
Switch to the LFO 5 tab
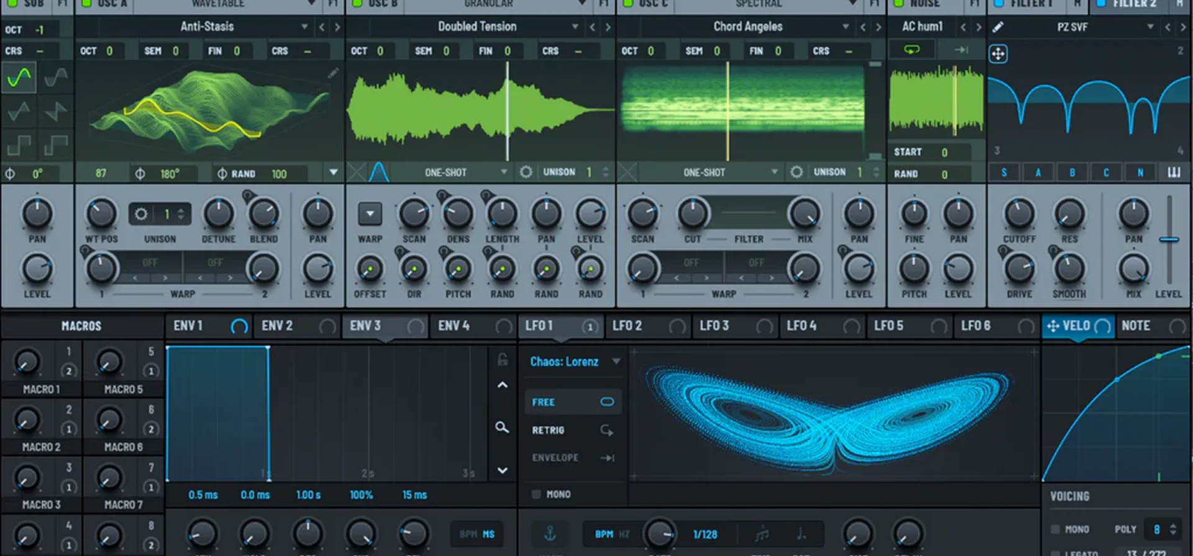910,326
